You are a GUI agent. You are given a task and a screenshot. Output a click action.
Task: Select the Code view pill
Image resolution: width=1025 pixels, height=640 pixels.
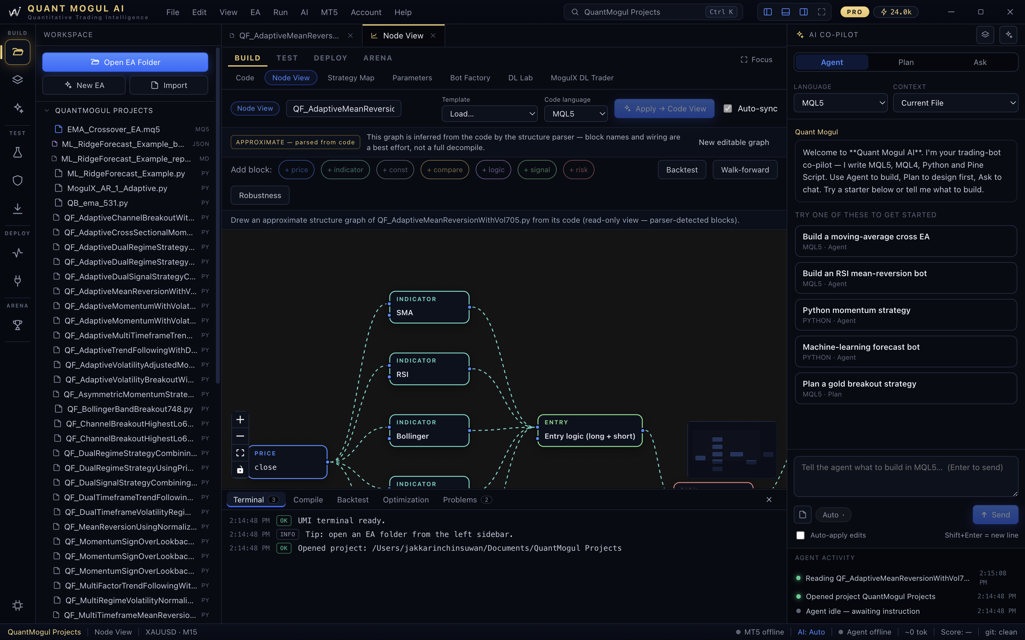point(245,78)
